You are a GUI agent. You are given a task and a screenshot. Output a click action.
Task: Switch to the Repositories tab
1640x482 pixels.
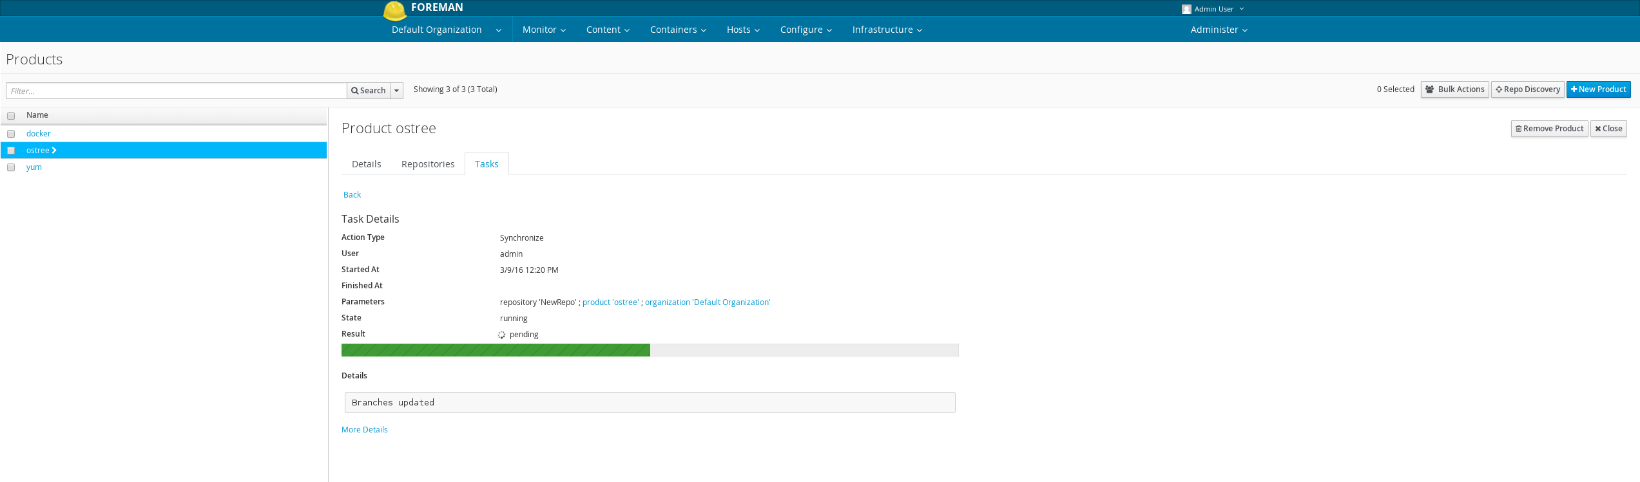(x=428, y=164)
